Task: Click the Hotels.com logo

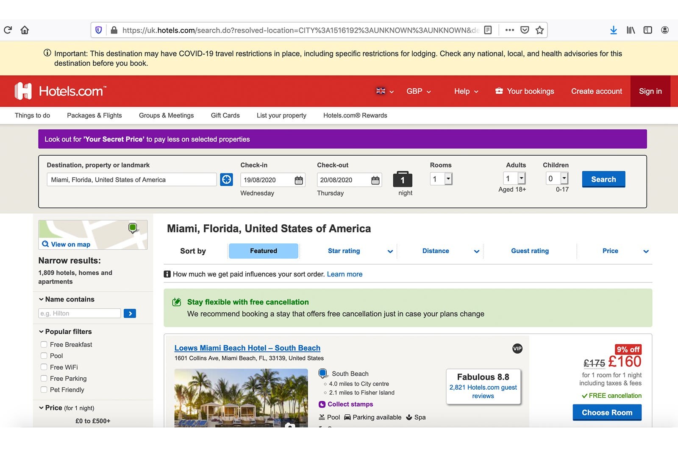Action: point(60,91)
